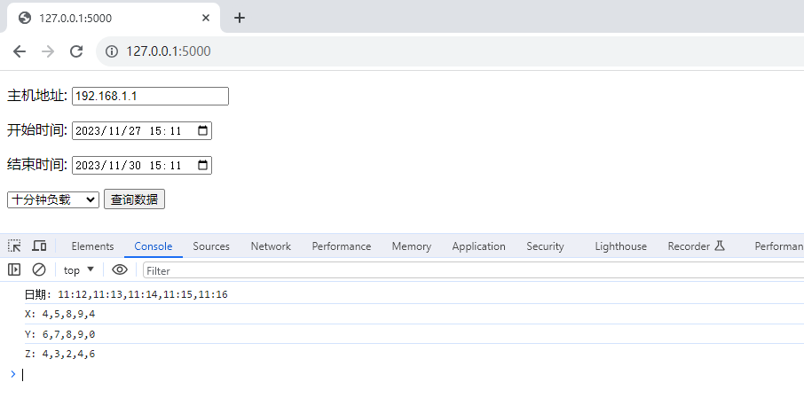Viewport: 804px width, 398px height.
Task: Open a new browser tab with plus icon
Action: pos(239,18)
